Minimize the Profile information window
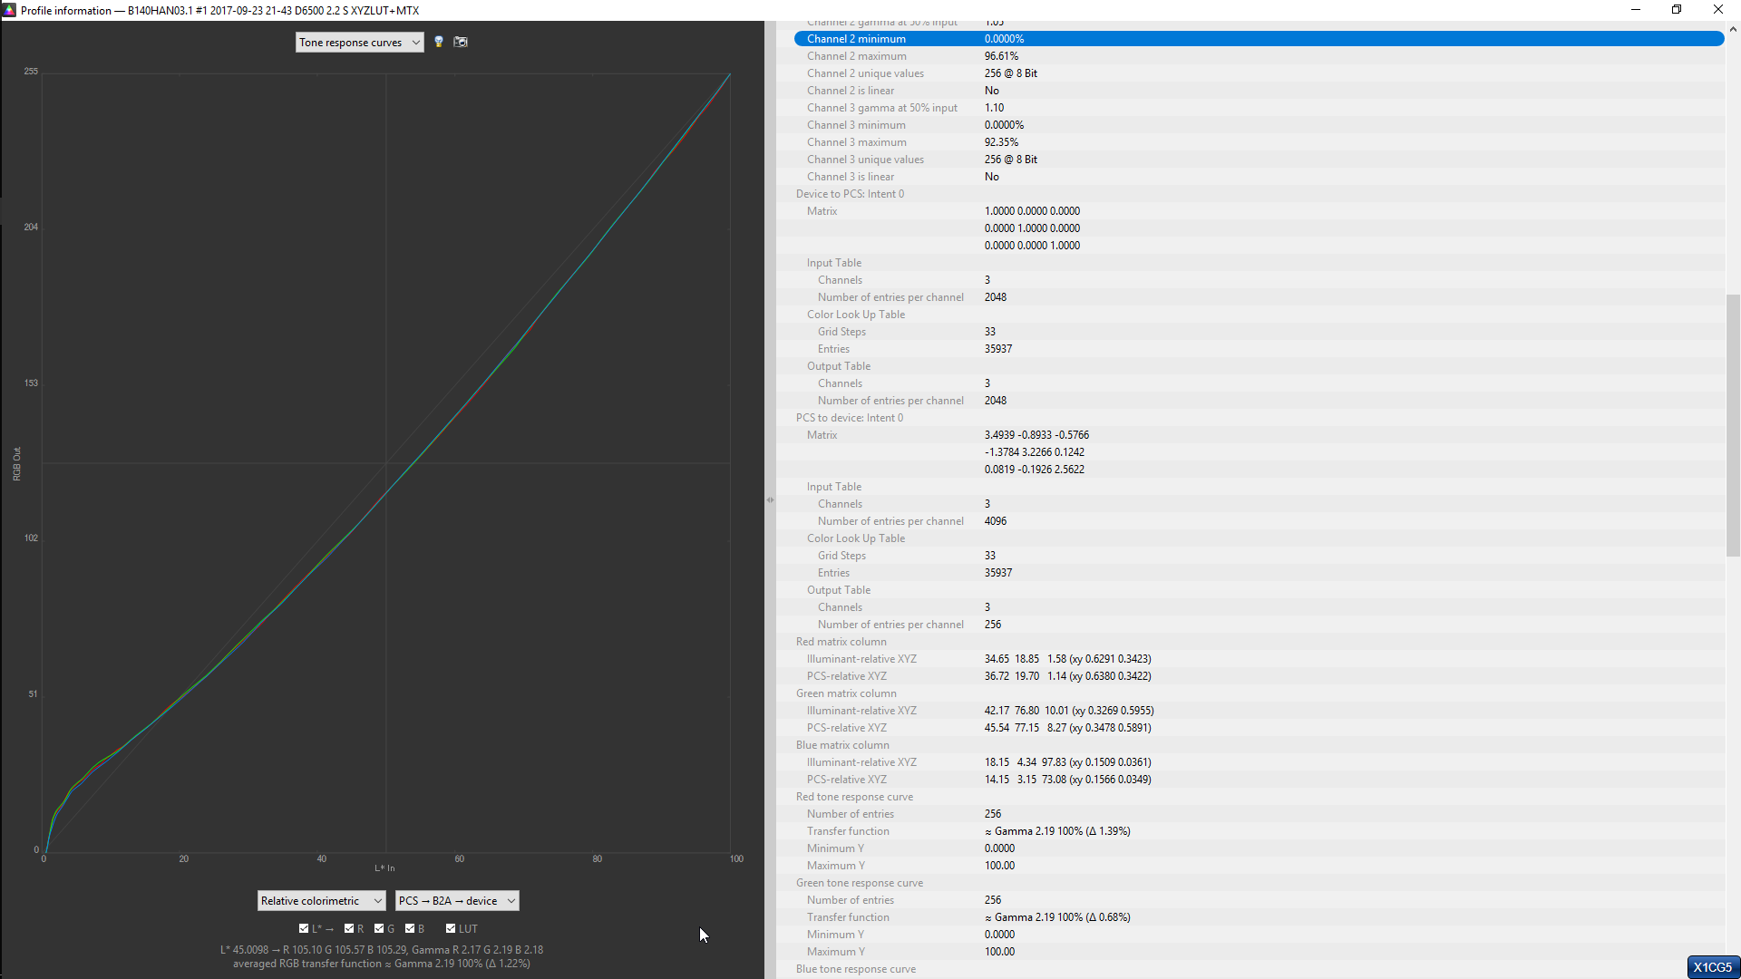 point(1636,10)
